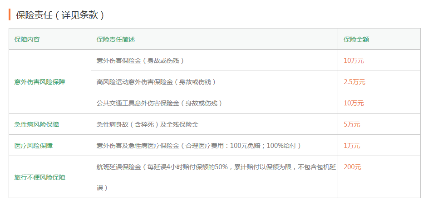Image resolution: width=438 pixels, height=204 pixels.
Task: Open the 医疗风险保障 category label
Action: (x=34, y=146)
